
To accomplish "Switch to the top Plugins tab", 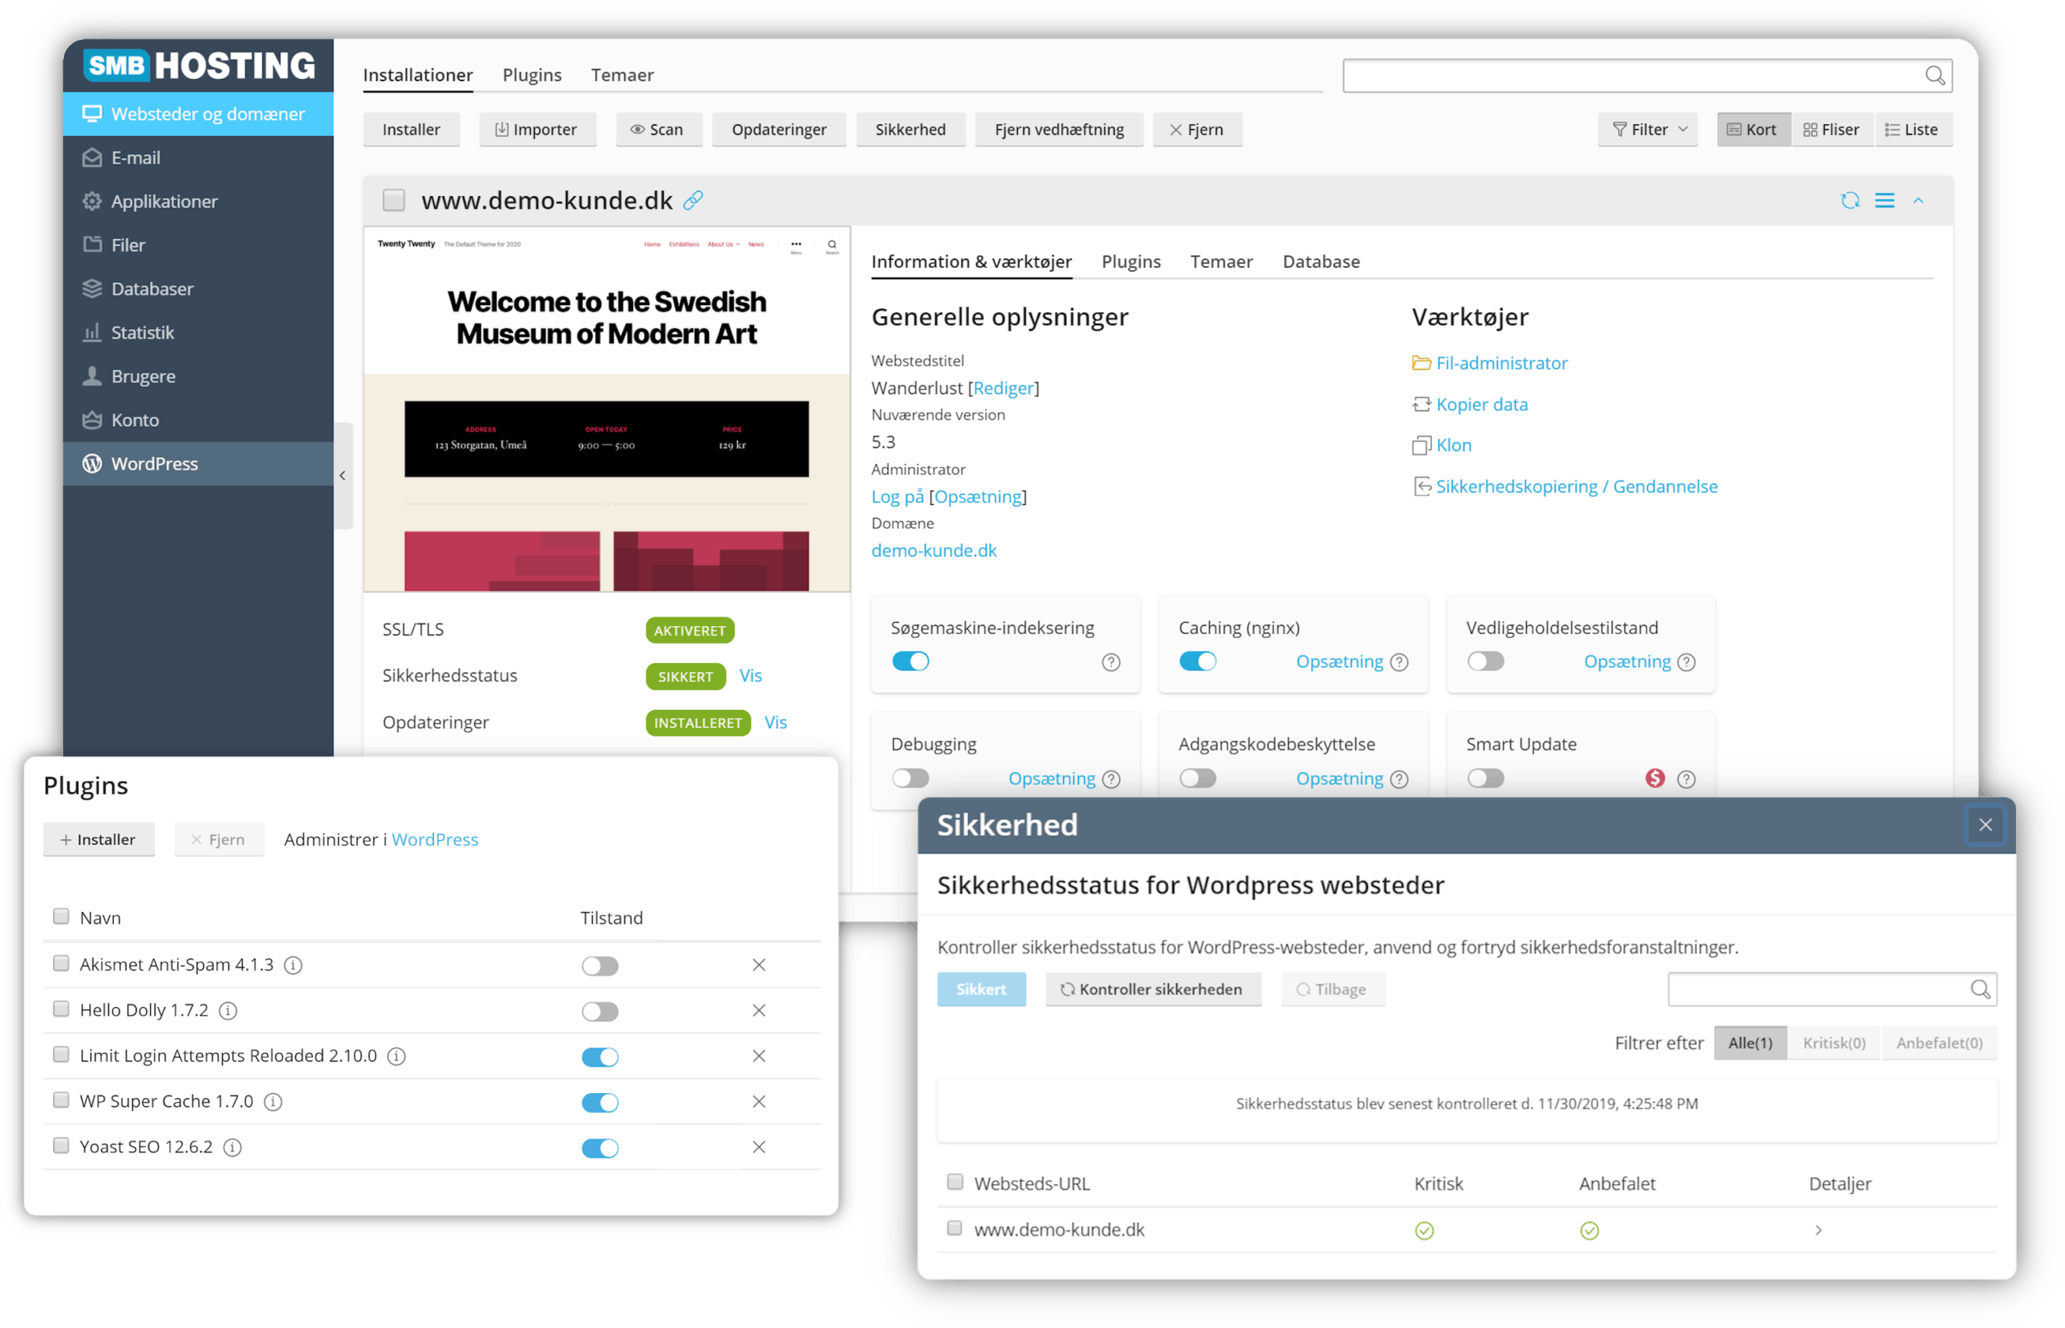I will pyautogui.click(x=532, y=75).
